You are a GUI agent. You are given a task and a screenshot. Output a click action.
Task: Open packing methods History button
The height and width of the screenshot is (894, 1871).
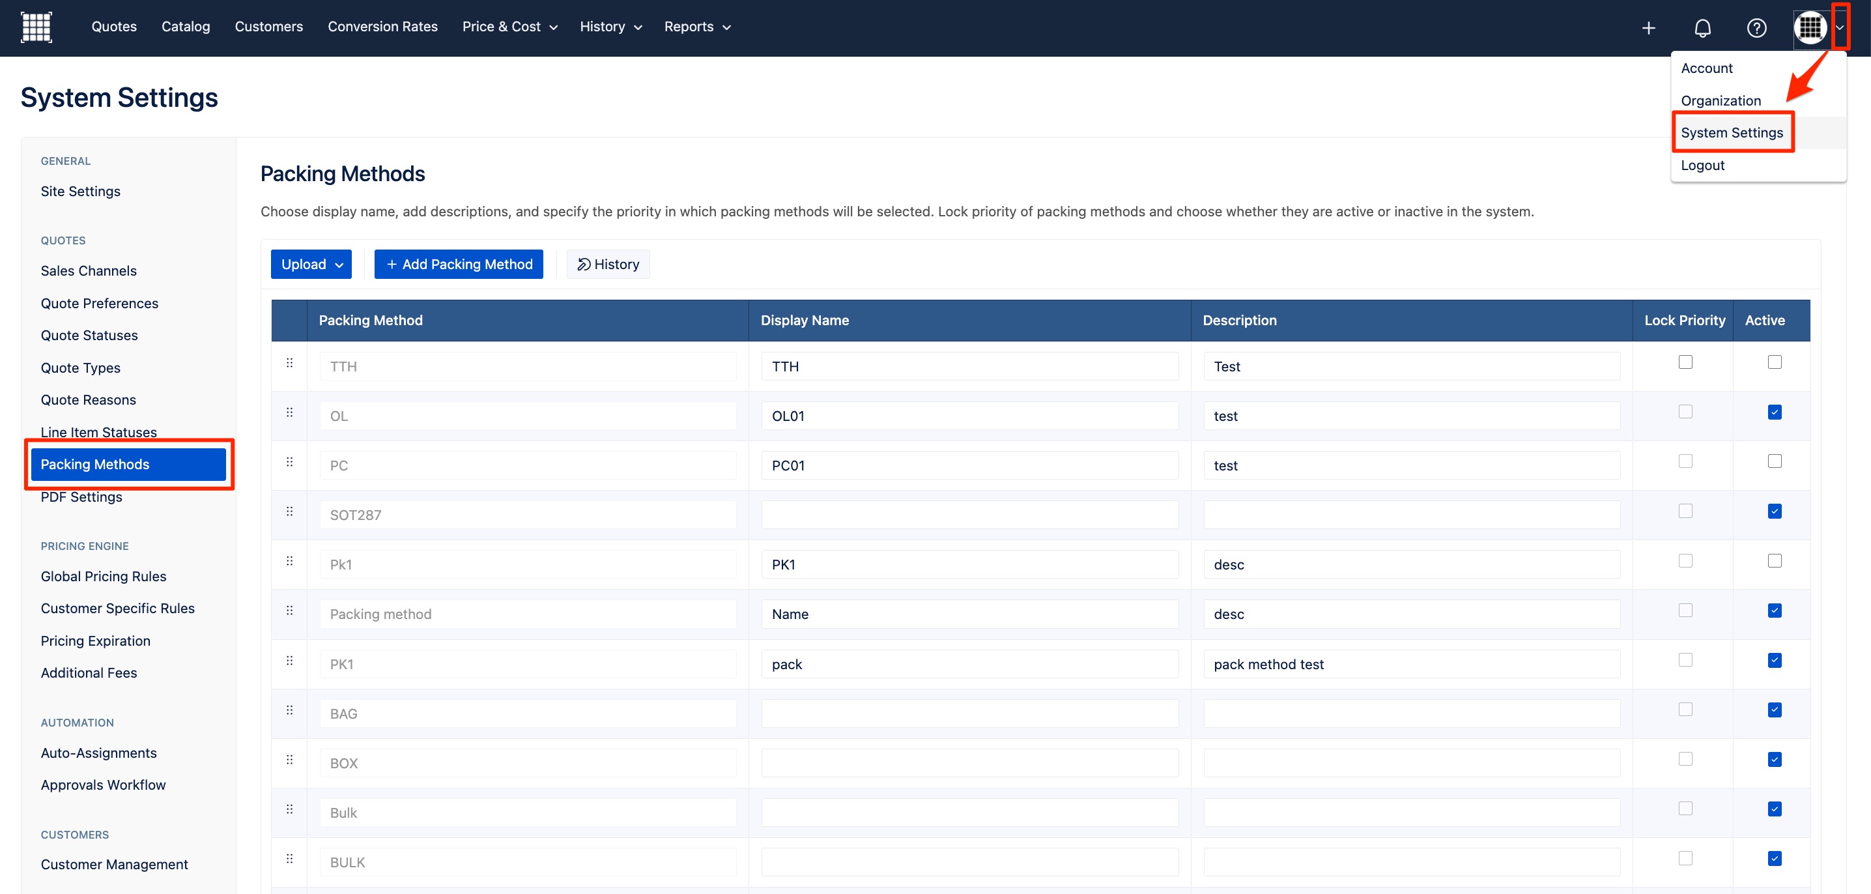coord(608,265)
